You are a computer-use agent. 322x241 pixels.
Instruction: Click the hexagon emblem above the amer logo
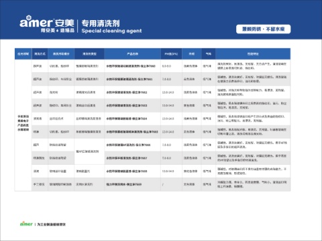pyautogui.click(x=28, y=17)
